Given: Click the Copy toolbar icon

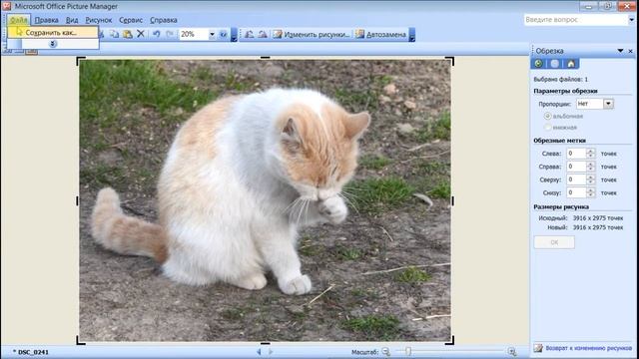Looking at the screenshot, I should [x=115, y=34].
